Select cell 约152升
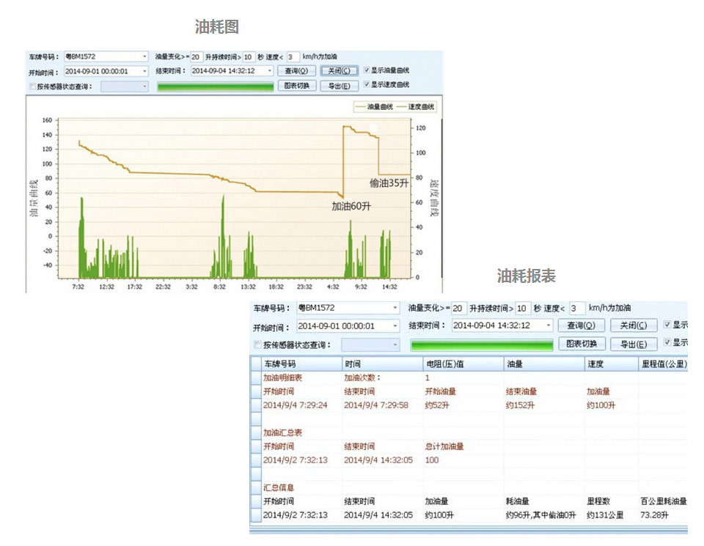 point(520,405)
